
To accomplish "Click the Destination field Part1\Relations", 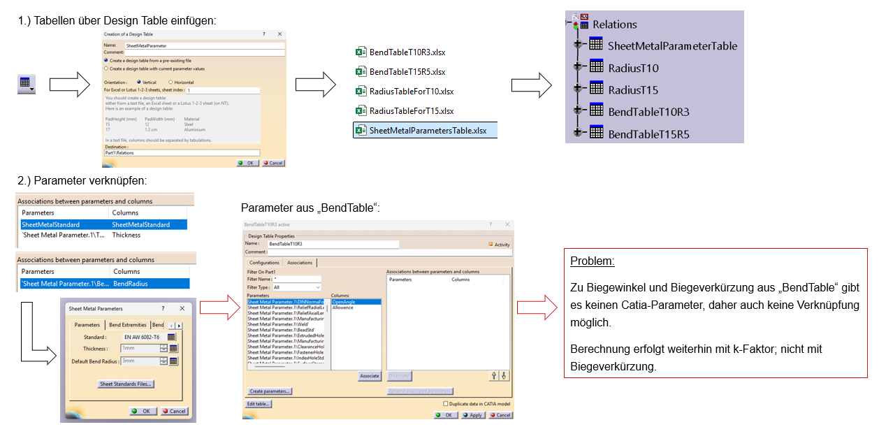I will (182, 152).
